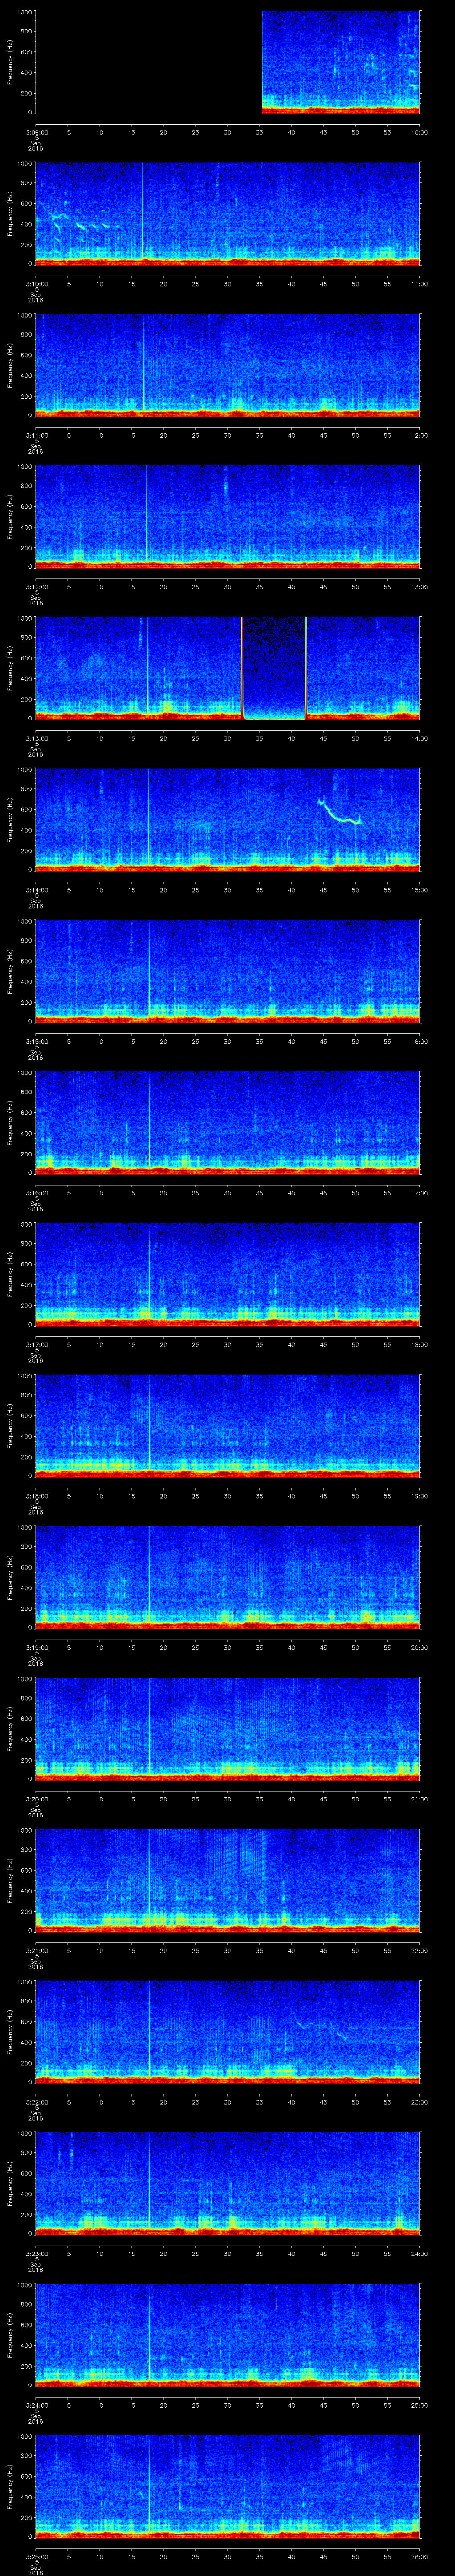Click the vertical broadband line in the 3:10 spectrogram

[142, 210]
